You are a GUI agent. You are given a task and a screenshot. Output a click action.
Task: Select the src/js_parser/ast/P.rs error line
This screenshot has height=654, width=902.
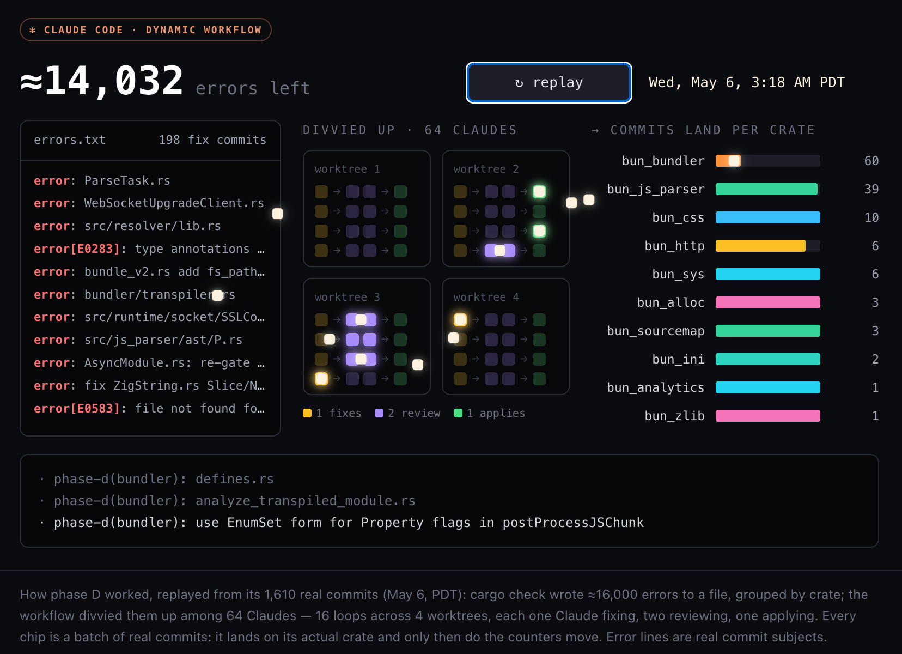pos(138,340)
